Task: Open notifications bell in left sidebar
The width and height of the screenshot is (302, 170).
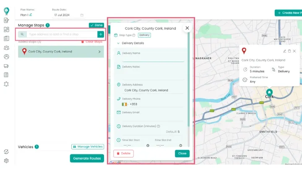Action: pyautogui.click(x=6, y=84)
